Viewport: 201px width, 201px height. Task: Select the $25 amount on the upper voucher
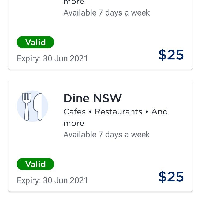(x=171, y=55)
